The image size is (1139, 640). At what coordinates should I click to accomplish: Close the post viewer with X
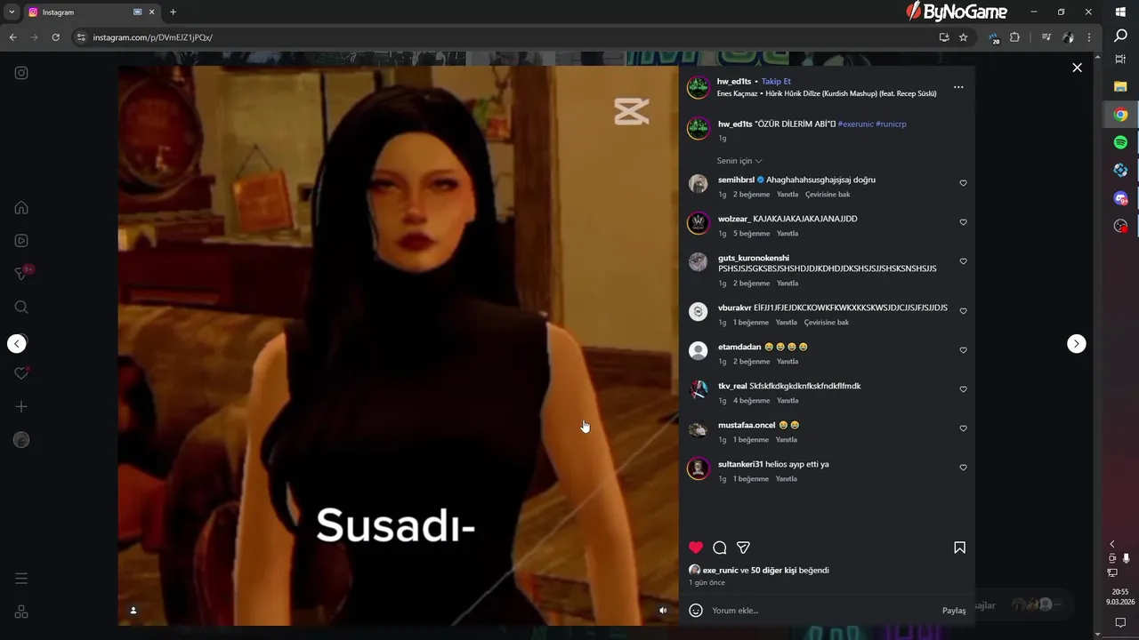[1077, 68]
